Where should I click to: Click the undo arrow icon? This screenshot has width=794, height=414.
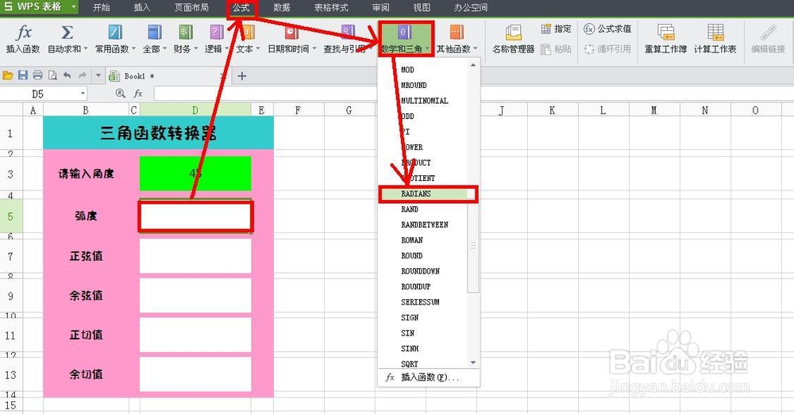67,75
